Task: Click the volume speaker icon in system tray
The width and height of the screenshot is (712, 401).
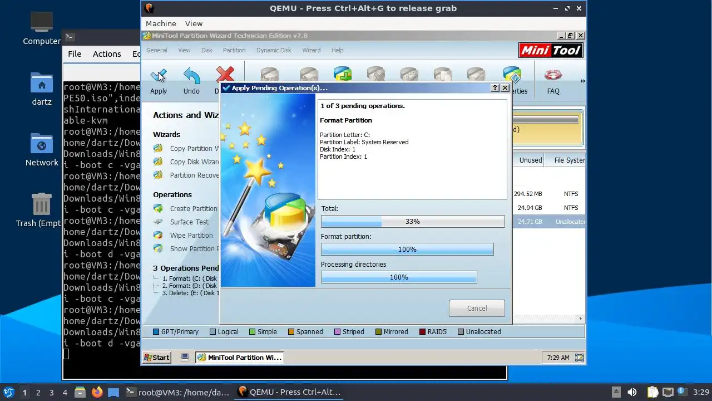Action: [632, 392]
